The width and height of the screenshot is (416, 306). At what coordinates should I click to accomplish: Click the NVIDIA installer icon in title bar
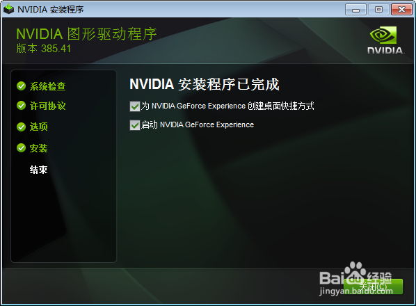pyautogui.click(x=9, y=9)
